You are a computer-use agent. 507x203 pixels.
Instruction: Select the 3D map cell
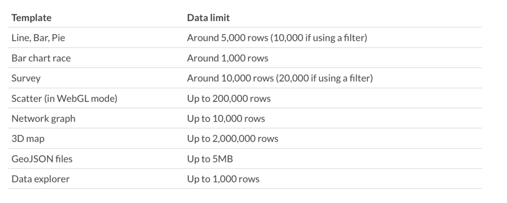28,139
